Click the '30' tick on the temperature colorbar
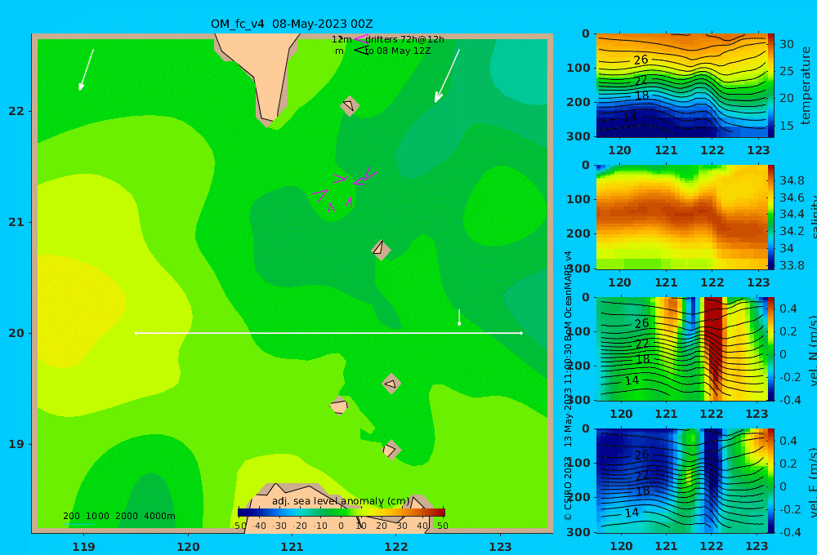The height and width of the screenshot is (555, 817). [786, 44]
